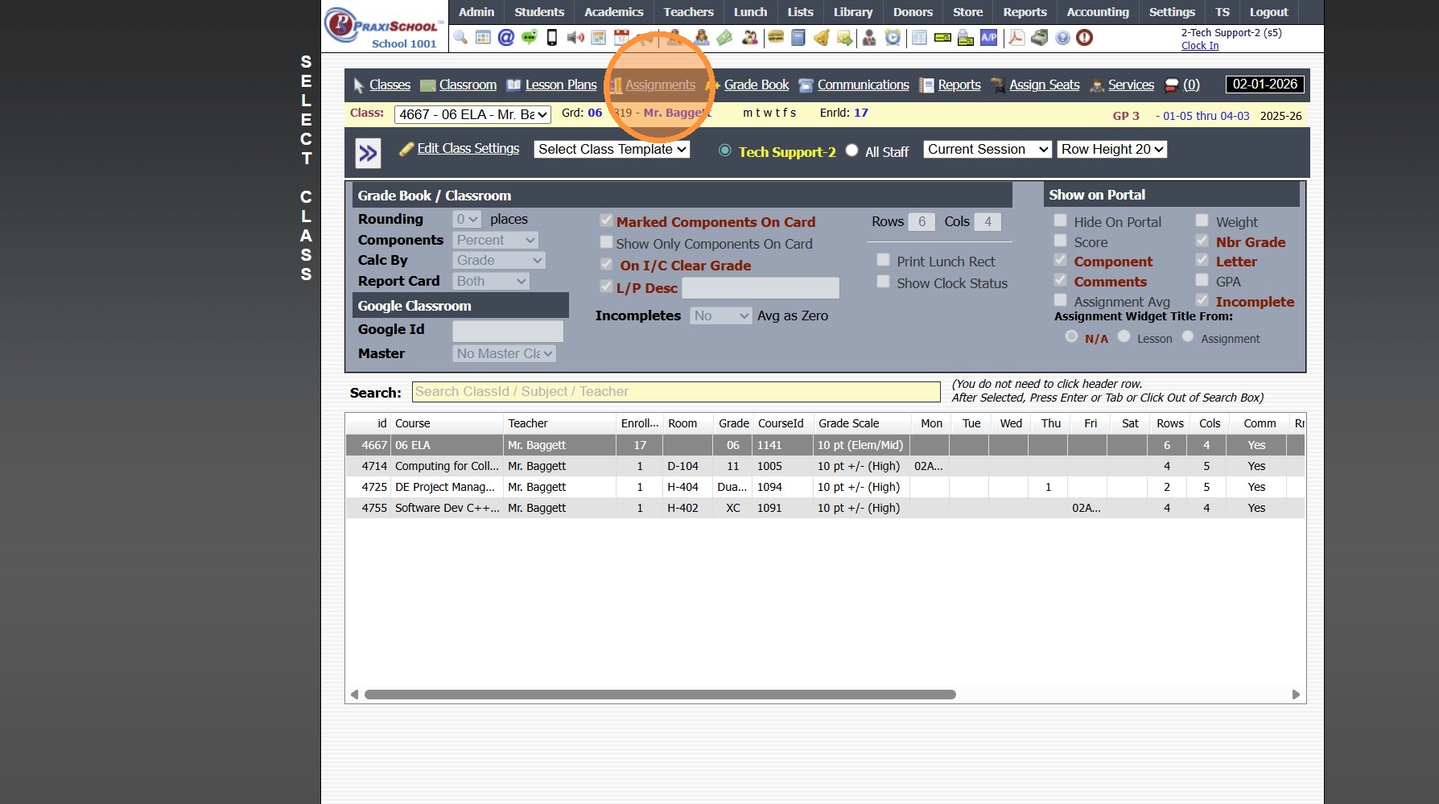
Task: Open the Accounting menu
Action: (x=1098, y=12)
